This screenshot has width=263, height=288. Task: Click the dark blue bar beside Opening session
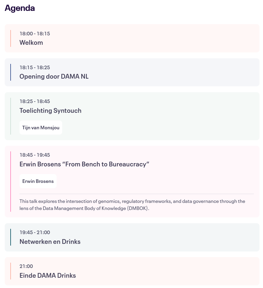click(11, 72)
